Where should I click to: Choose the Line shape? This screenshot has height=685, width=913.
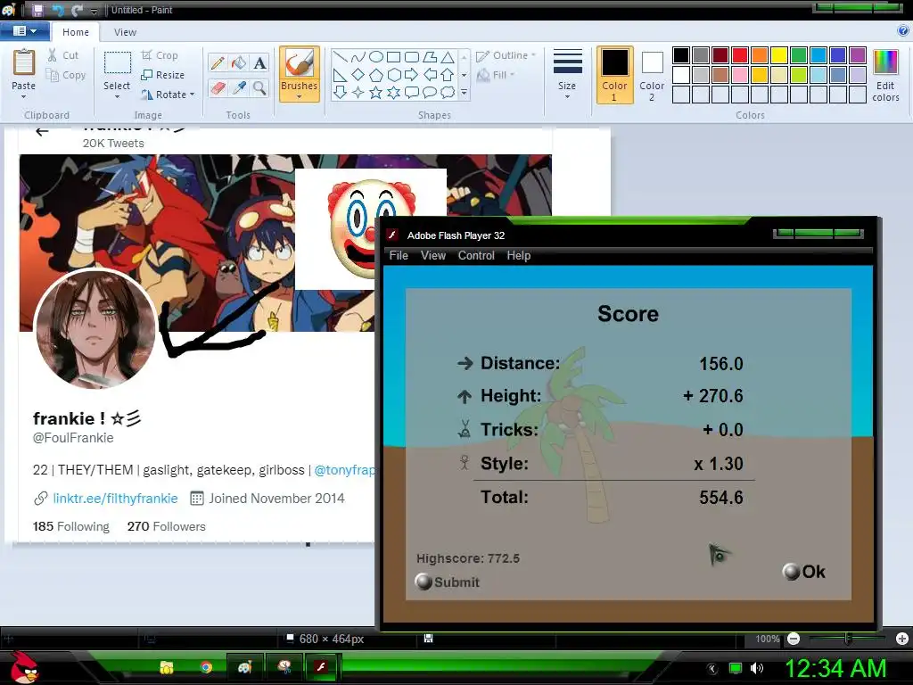point(340,57)
